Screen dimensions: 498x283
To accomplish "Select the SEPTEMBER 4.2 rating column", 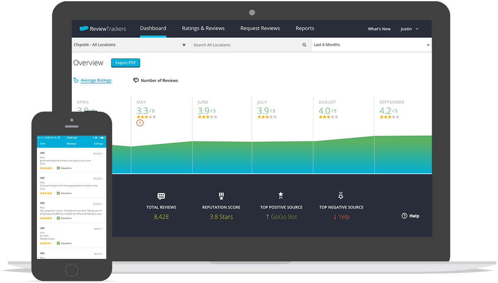I will point(403,135).
